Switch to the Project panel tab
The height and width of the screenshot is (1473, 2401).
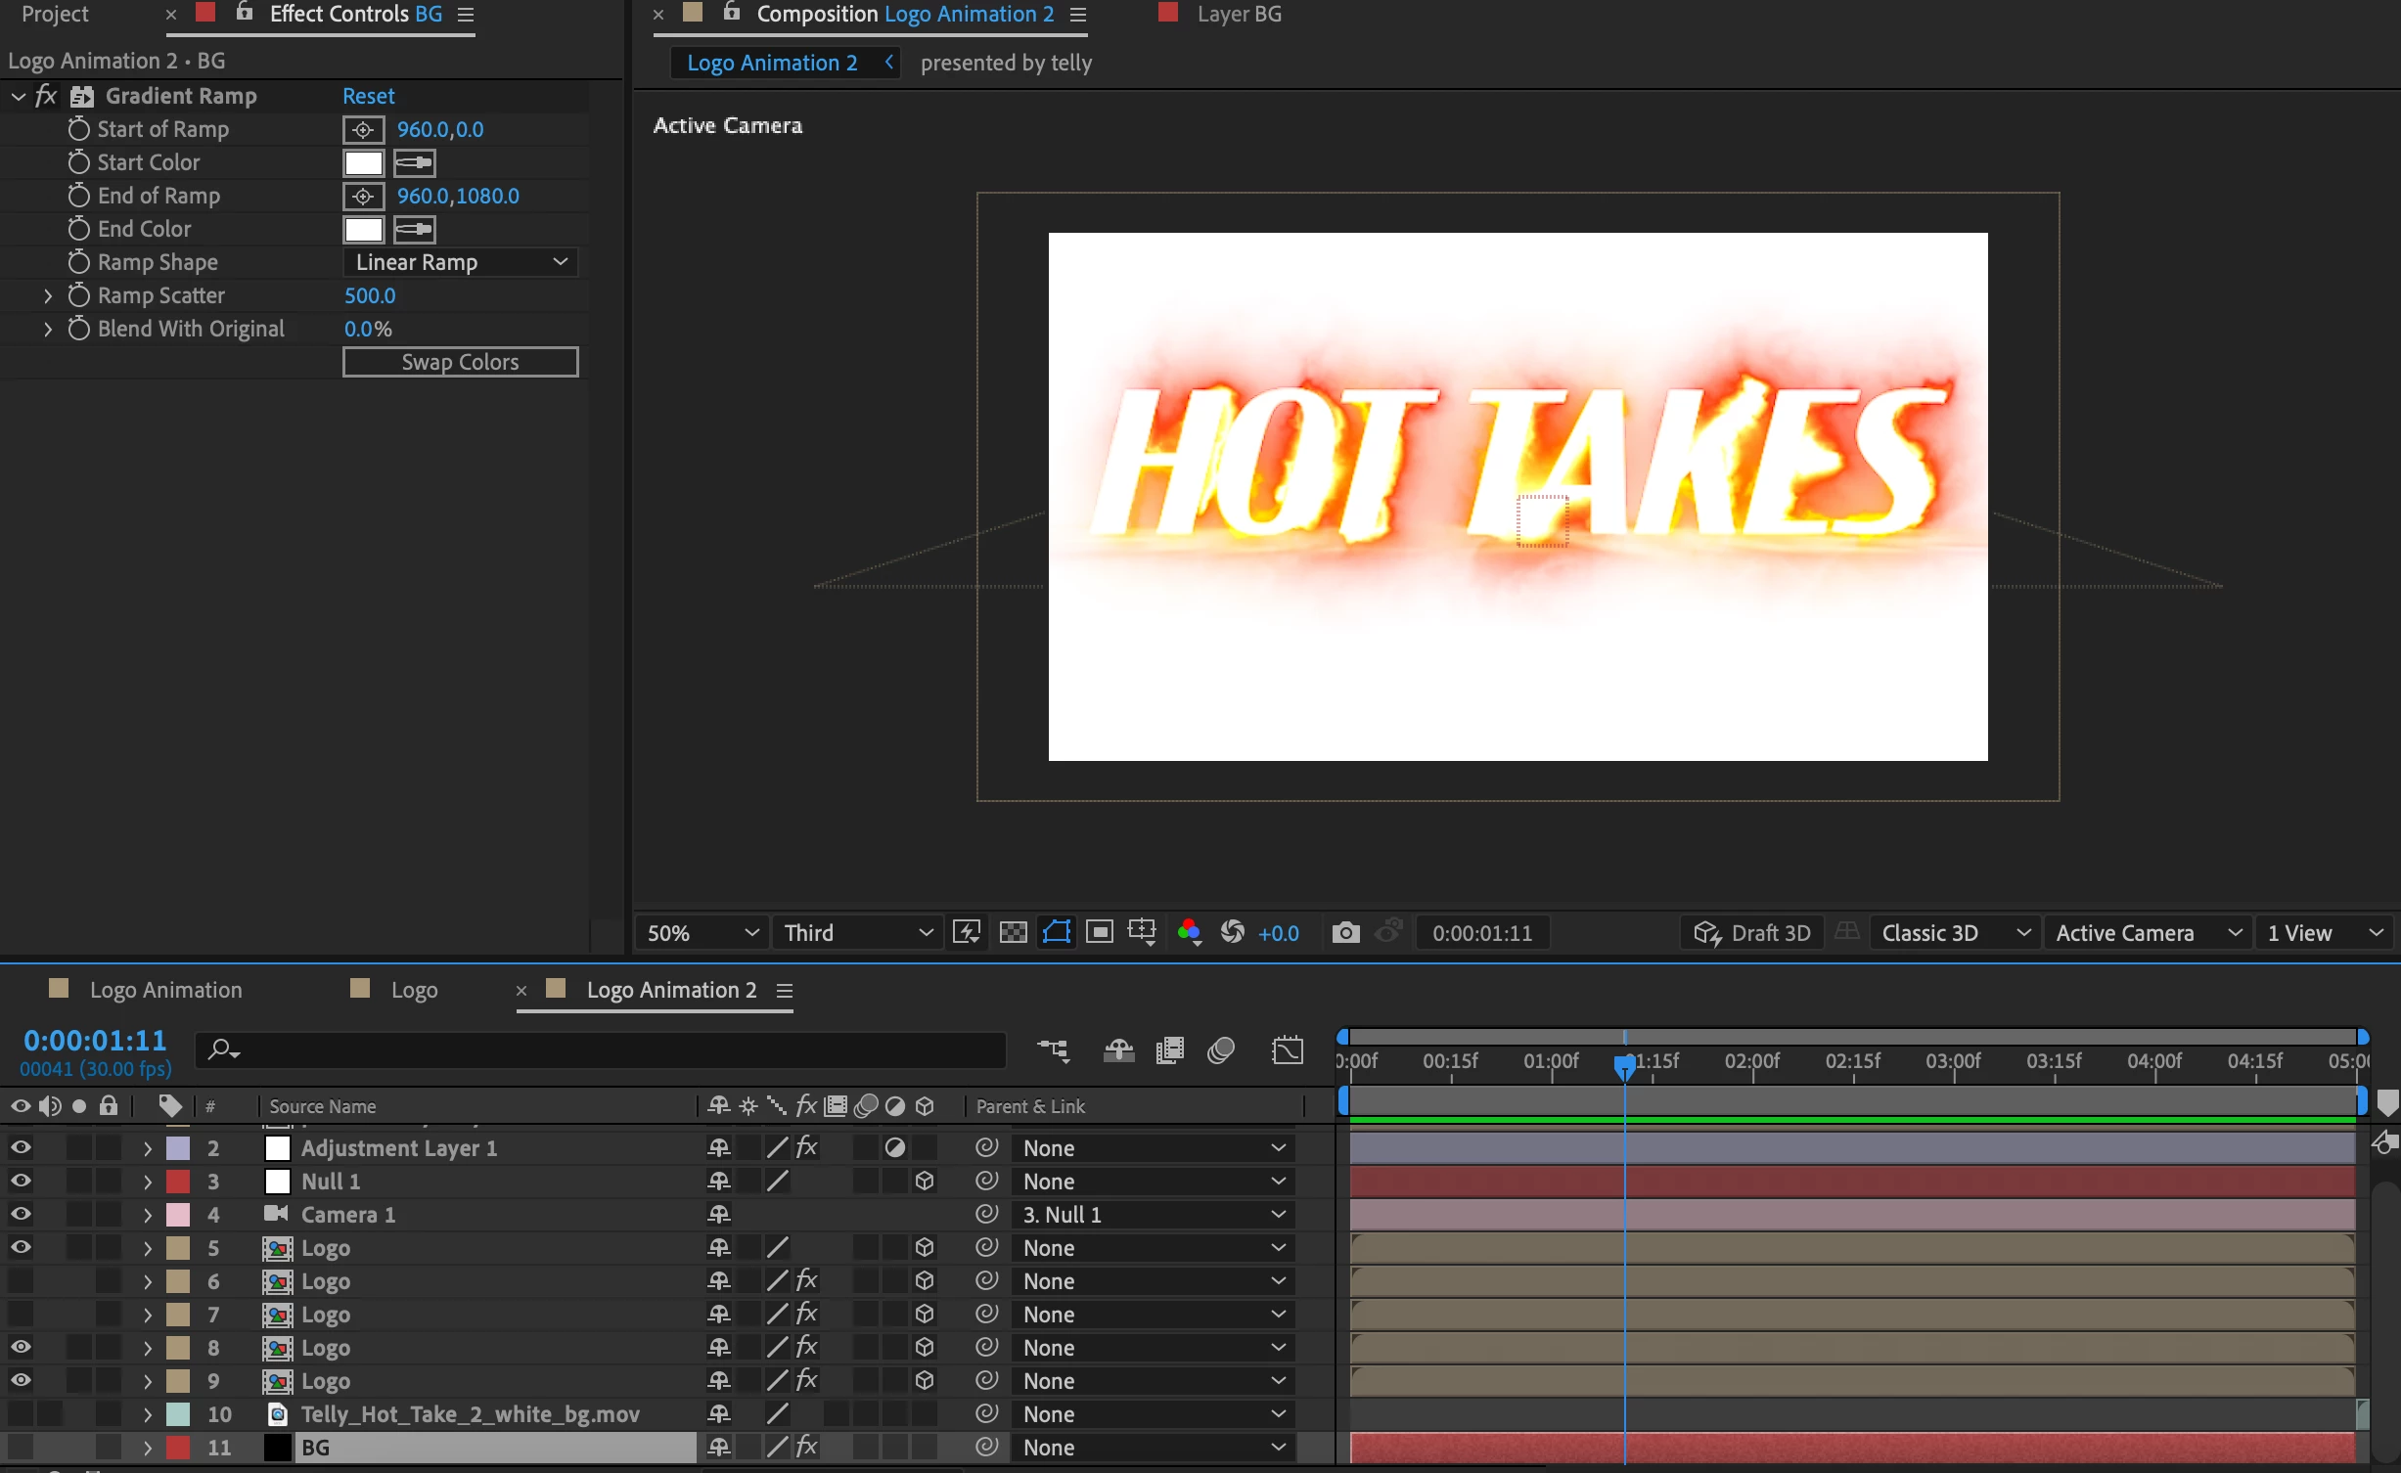click(x=55, y=14)
